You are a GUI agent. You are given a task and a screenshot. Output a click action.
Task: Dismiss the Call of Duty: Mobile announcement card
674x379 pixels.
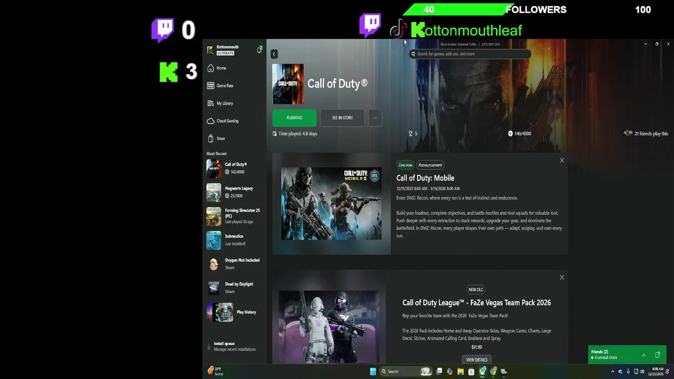click(562, 161)
